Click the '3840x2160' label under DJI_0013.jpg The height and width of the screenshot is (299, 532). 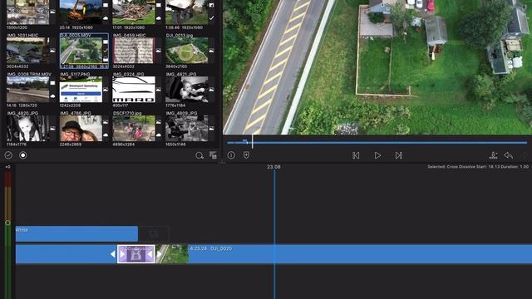point(176,66)
